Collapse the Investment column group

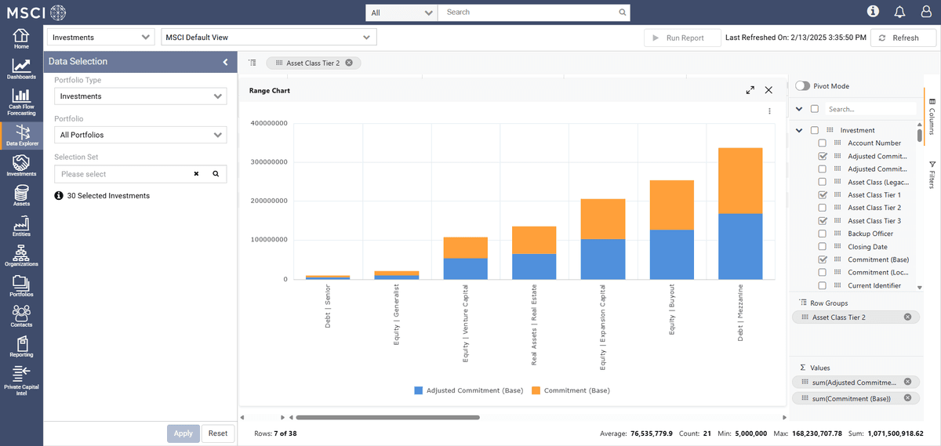(799, 130)
